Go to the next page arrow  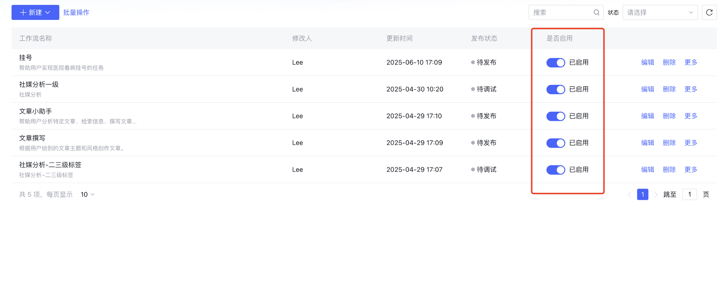click(x=656, y=195)
